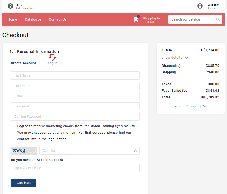
Task: Open the shopping cart icon
Action: click(x=136, y=19)
